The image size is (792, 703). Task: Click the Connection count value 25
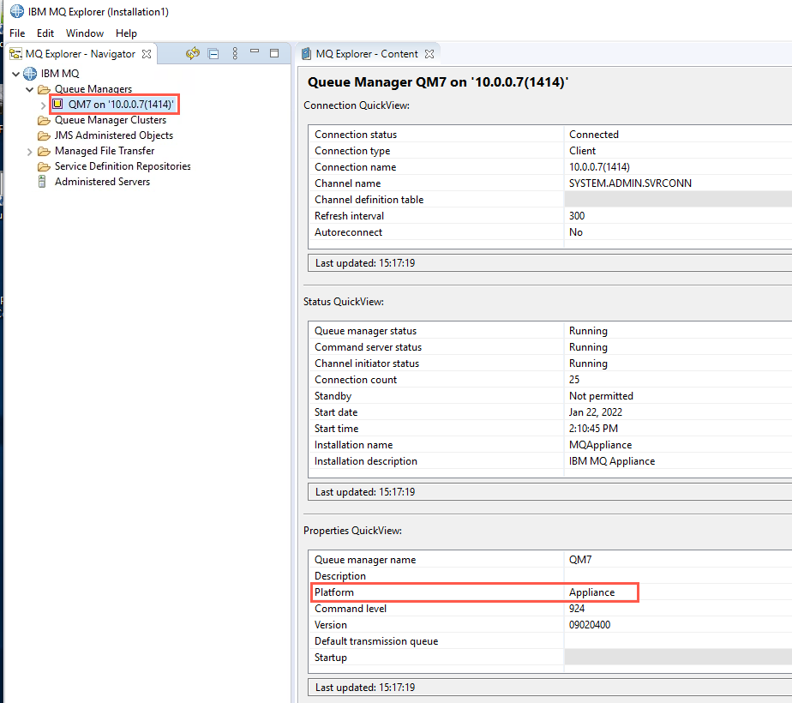[574, 380]
